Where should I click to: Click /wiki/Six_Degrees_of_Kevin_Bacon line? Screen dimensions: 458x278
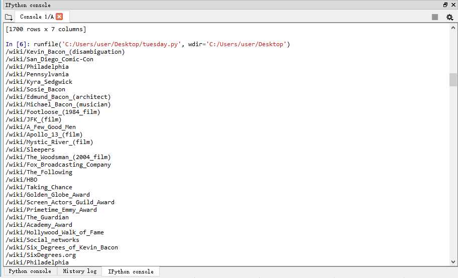62,247
